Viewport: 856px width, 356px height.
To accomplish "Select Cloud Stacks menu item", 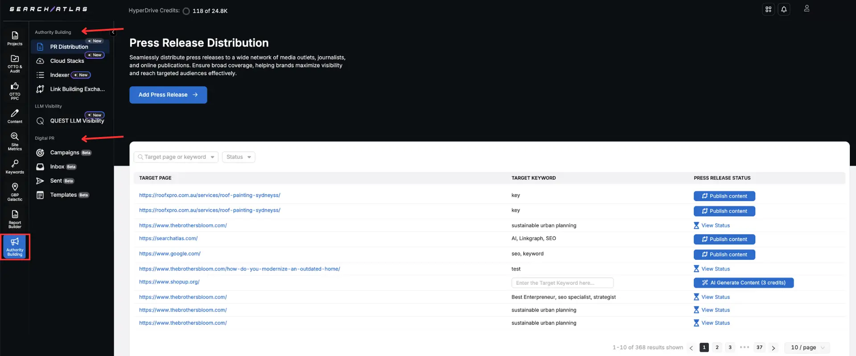I will pyautogui.click(x=67, y=61).
